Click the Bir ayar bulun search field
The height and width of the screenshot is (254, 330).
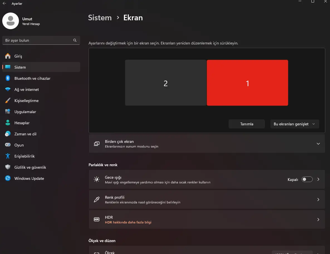tap(41, 40)
